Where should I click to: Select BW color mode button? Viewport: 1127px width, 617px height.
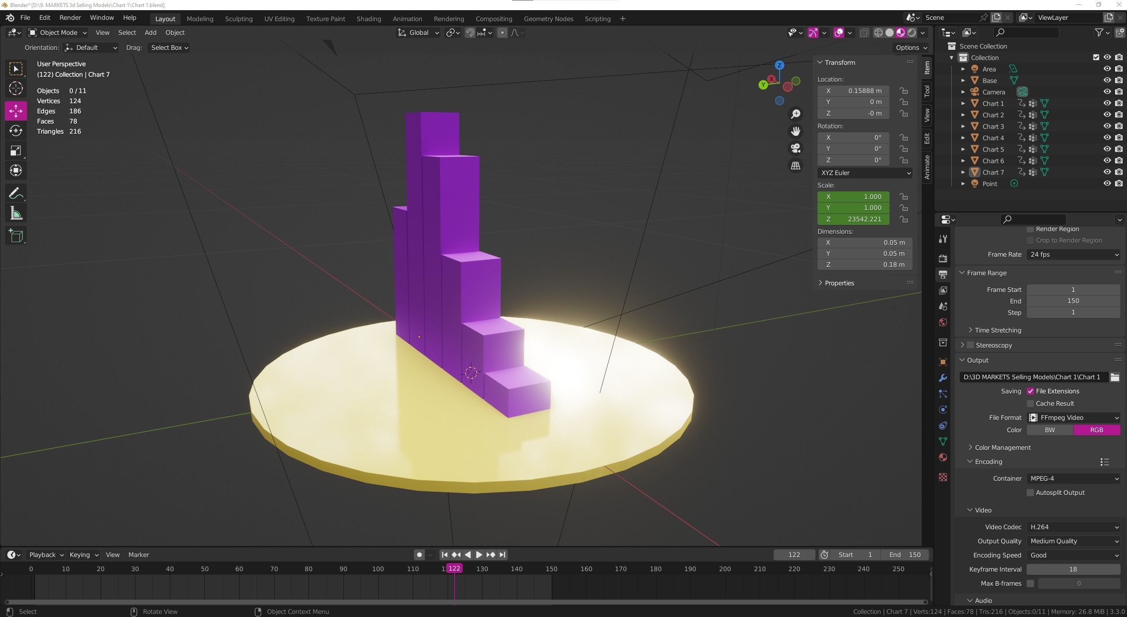pyautogui.click(x=1050, y=430)
